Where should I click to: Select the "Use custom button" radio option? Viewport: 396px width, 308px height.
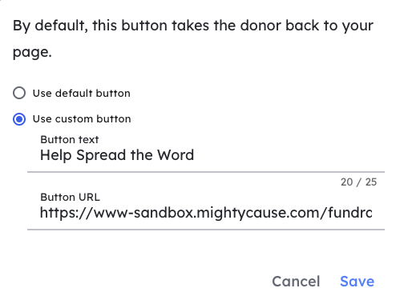[19, 119]
